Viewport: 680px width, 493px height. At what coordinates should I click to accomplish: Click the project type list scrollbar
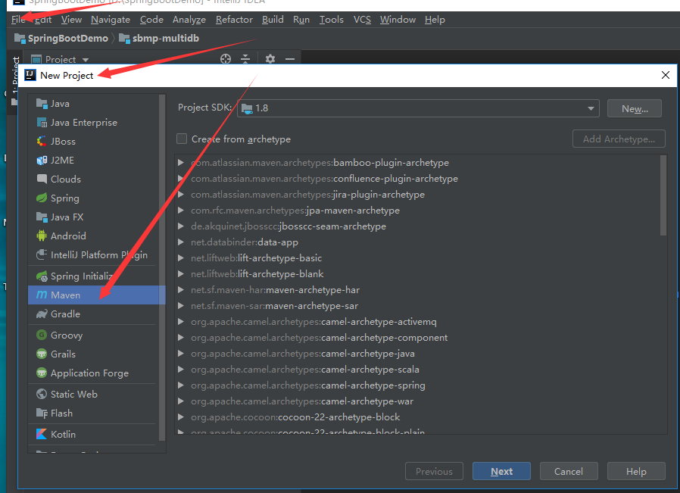pyautogui.click(x=162, y=267)
